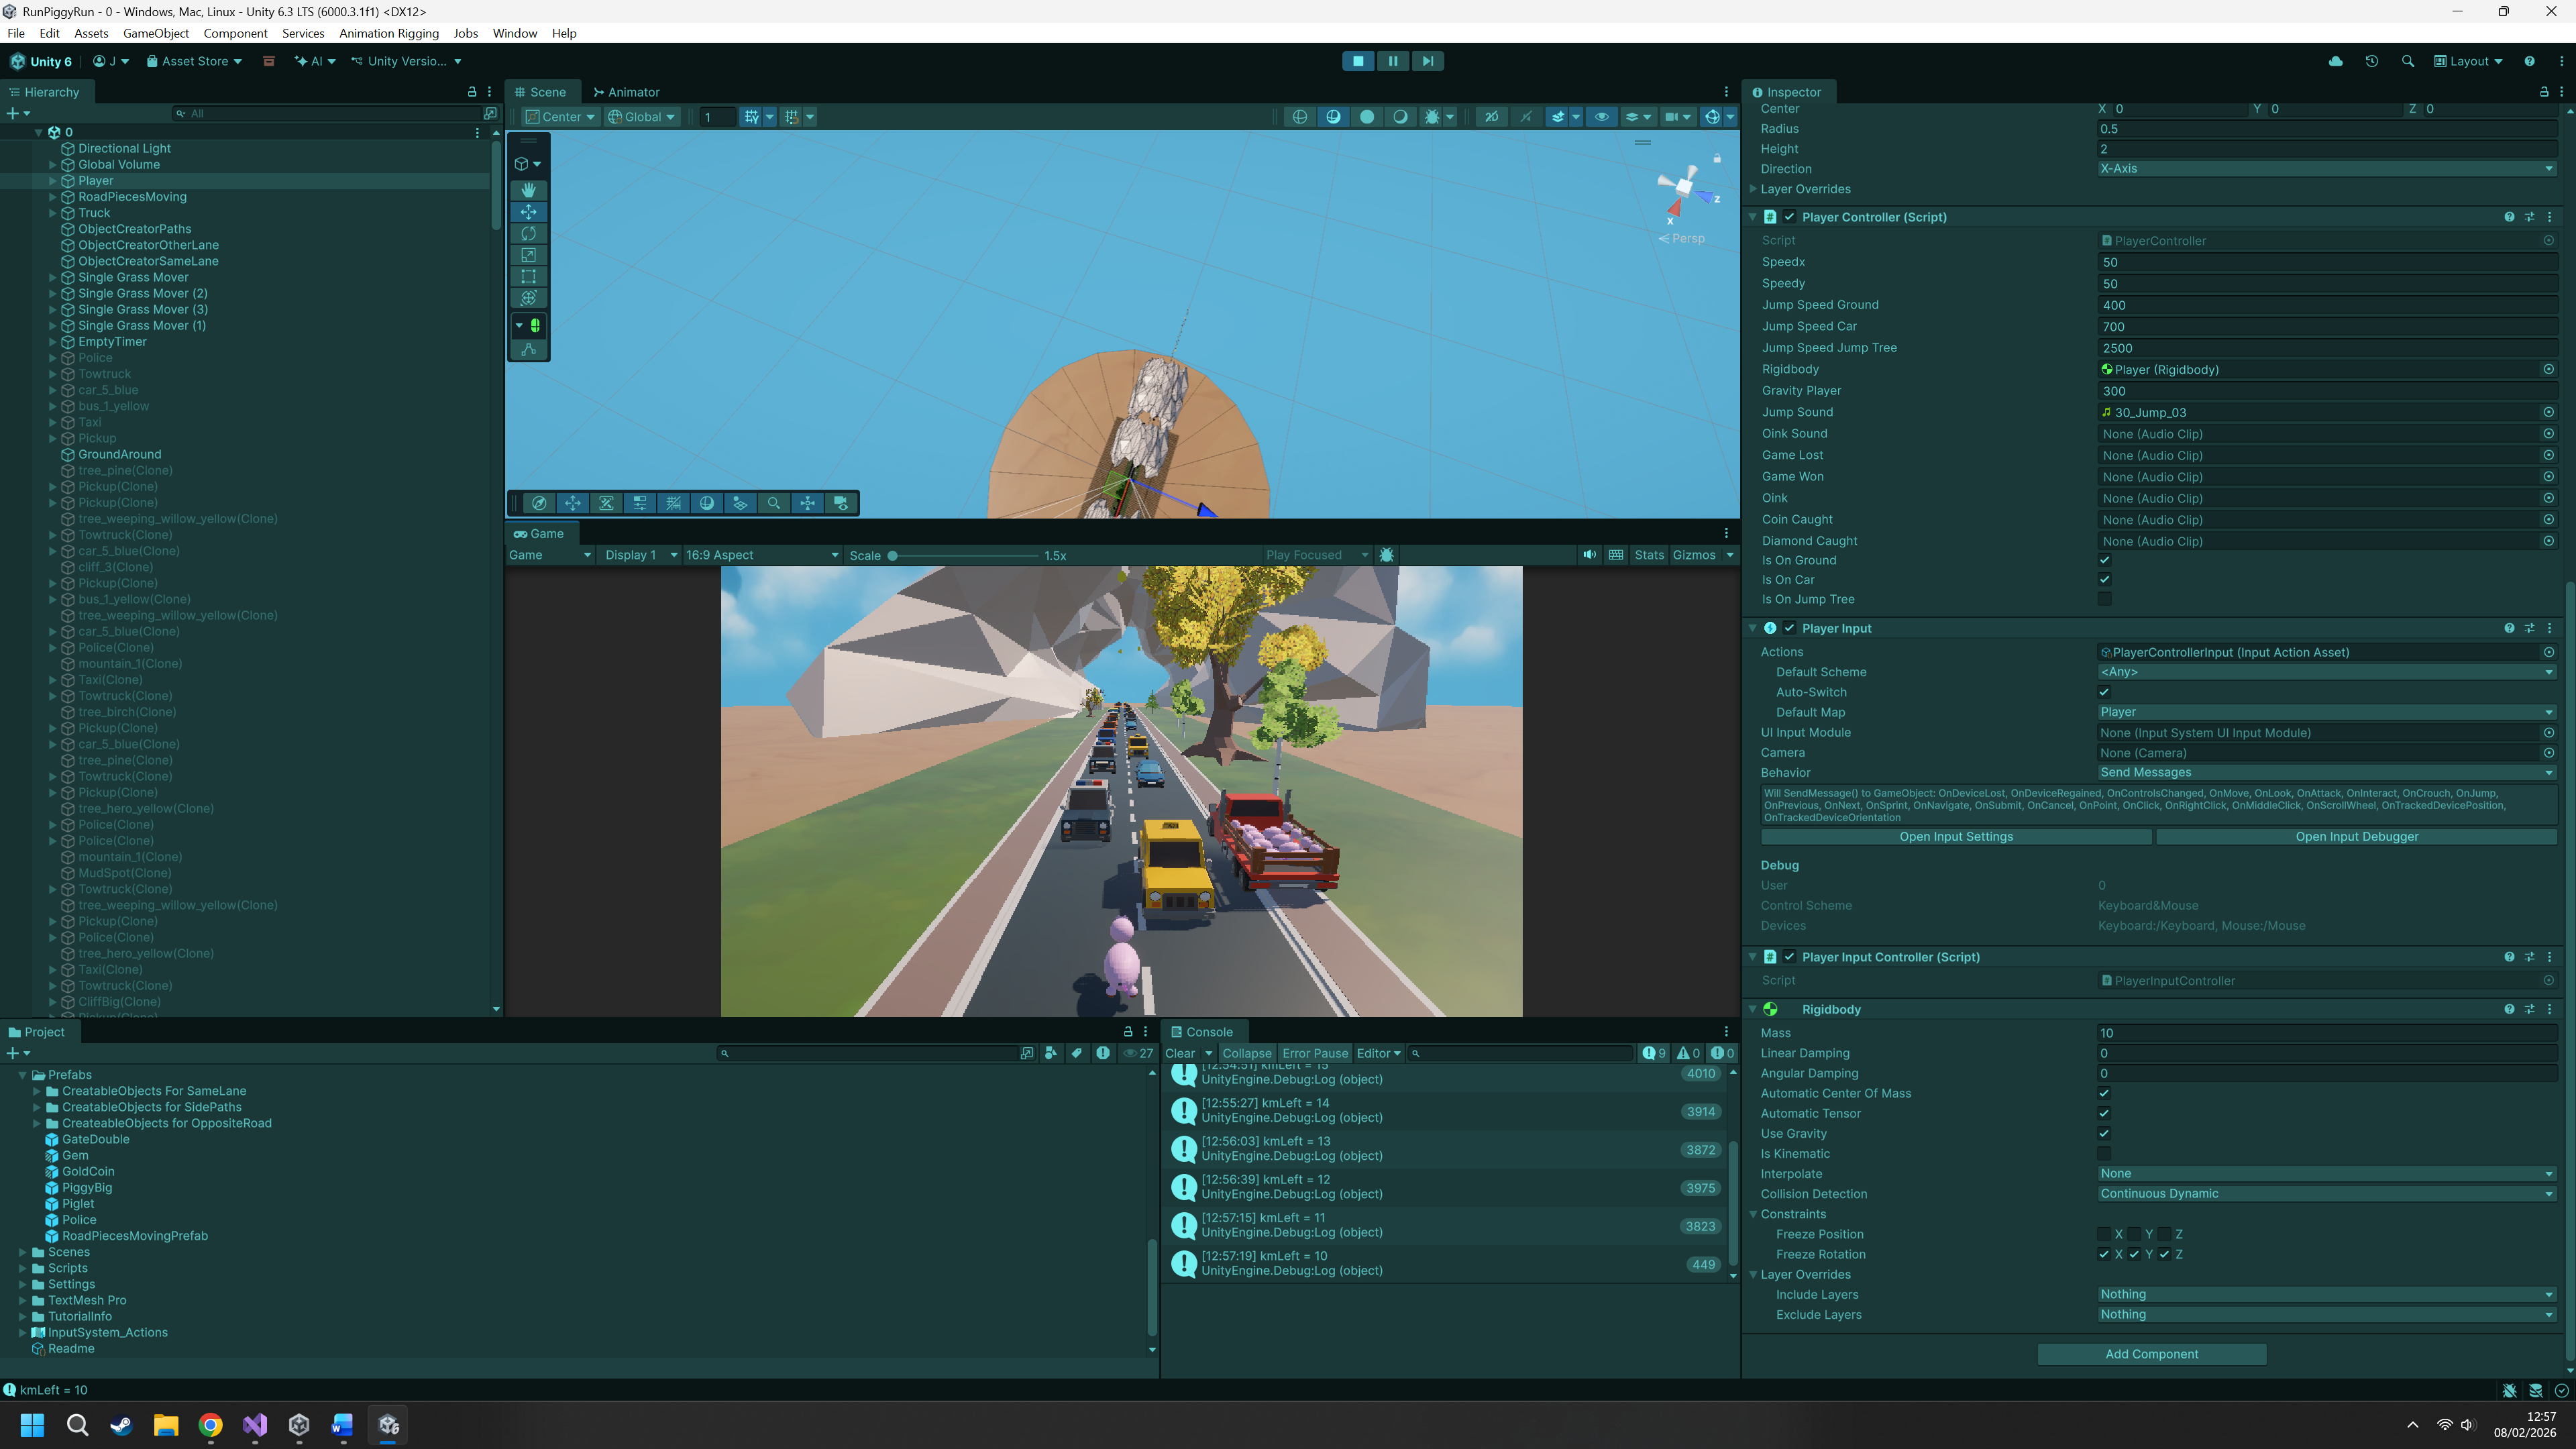Switch to the Animator tab
This screenshot has height=1449, width=2576.
[x=626, y=92]
